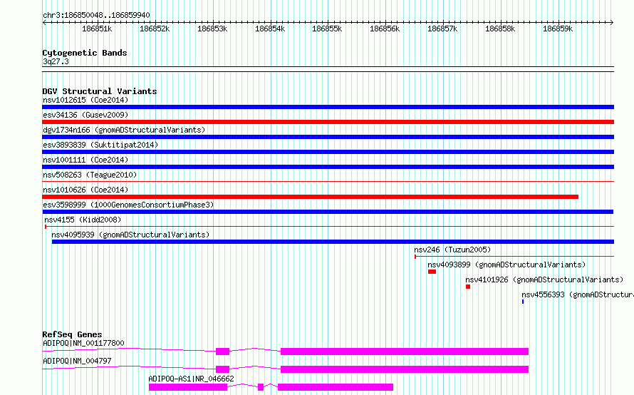Select the small exon of ADIPOQ NM_001177800

pyautogui.click(x=222, y=352)
